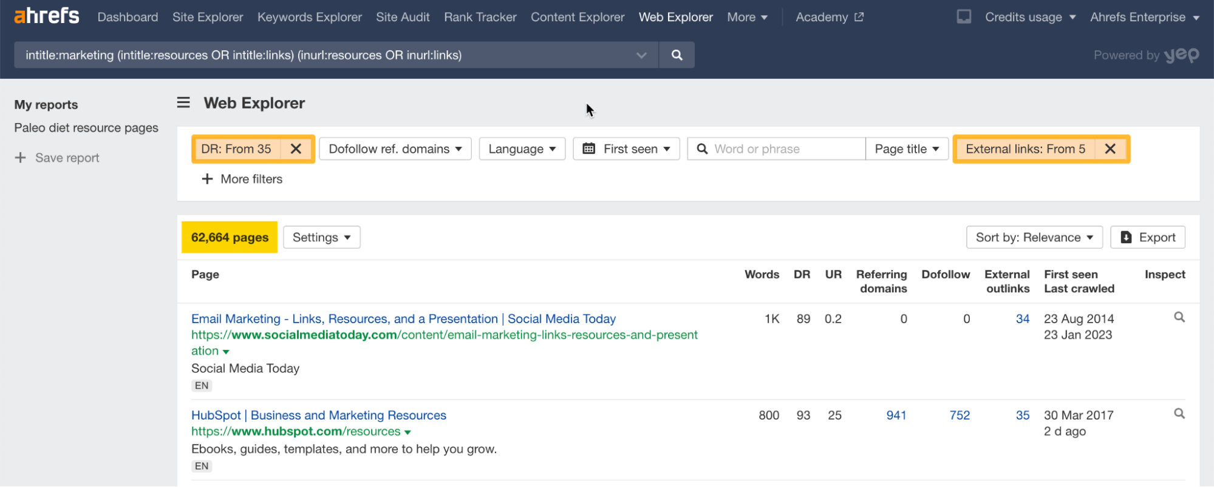Viewport: 1214px width, 487px height.
Task: Click HubSpot external outlinks 35
Action: pos(1023,415)
